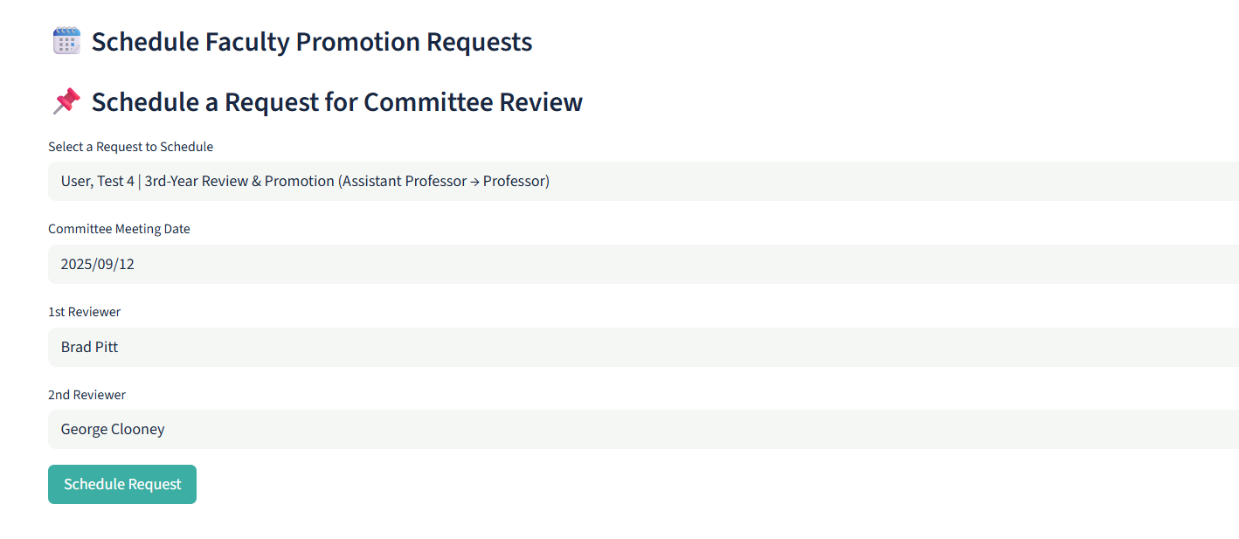Change the selected reviewer from Brad Pitt
1239x539 pixels.
tap(612, 347)
